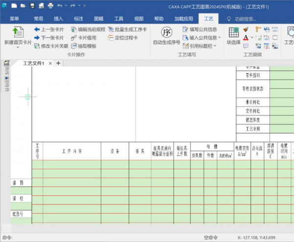Viewport: 294px width, 242px height.
Task: Click 定位过程卡 button
Action: coord(123,38)
